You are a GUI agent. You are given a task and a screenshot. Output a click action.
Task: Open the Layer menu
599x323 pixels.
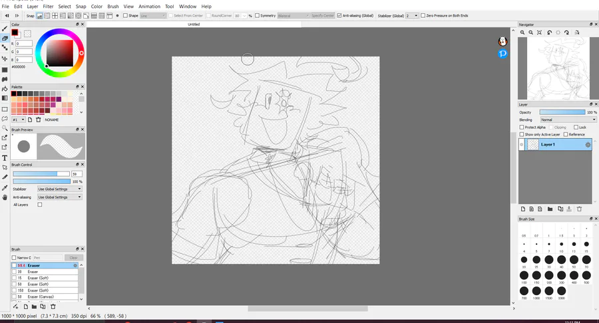(33, 7)
